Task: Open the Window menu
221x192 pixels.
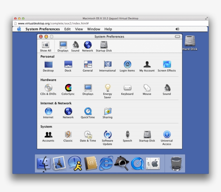Action: (x=94, y=29)
